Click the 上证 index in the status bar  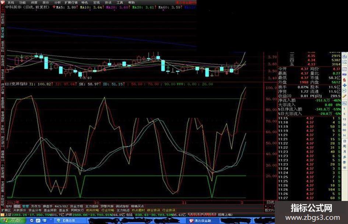pyautogui.click(x=8, y=215)
